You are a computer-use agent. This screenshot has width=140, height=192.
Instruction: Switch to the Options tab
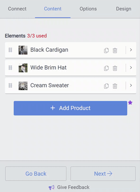(x=88, y=9)
